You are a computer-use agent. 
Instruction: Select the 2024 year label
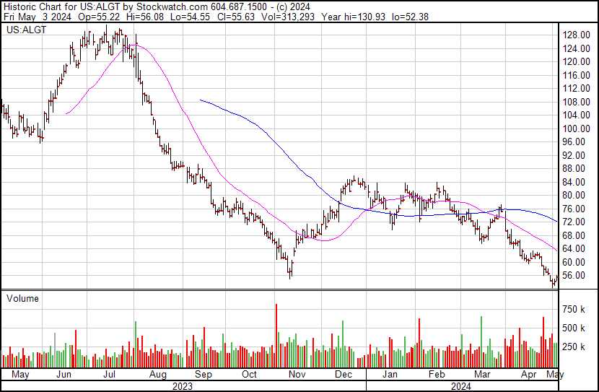pyautogui.click(x=461, y=386)
